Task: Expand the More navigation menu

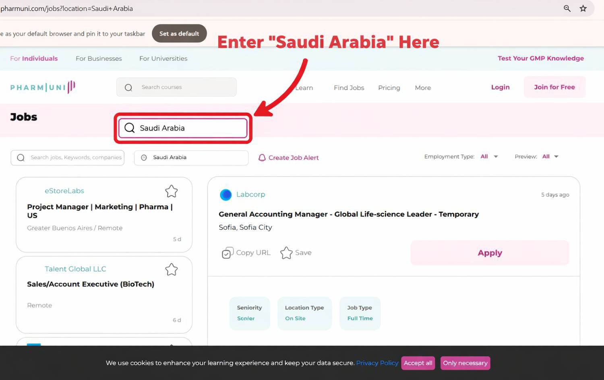Action: coord(423,87)
